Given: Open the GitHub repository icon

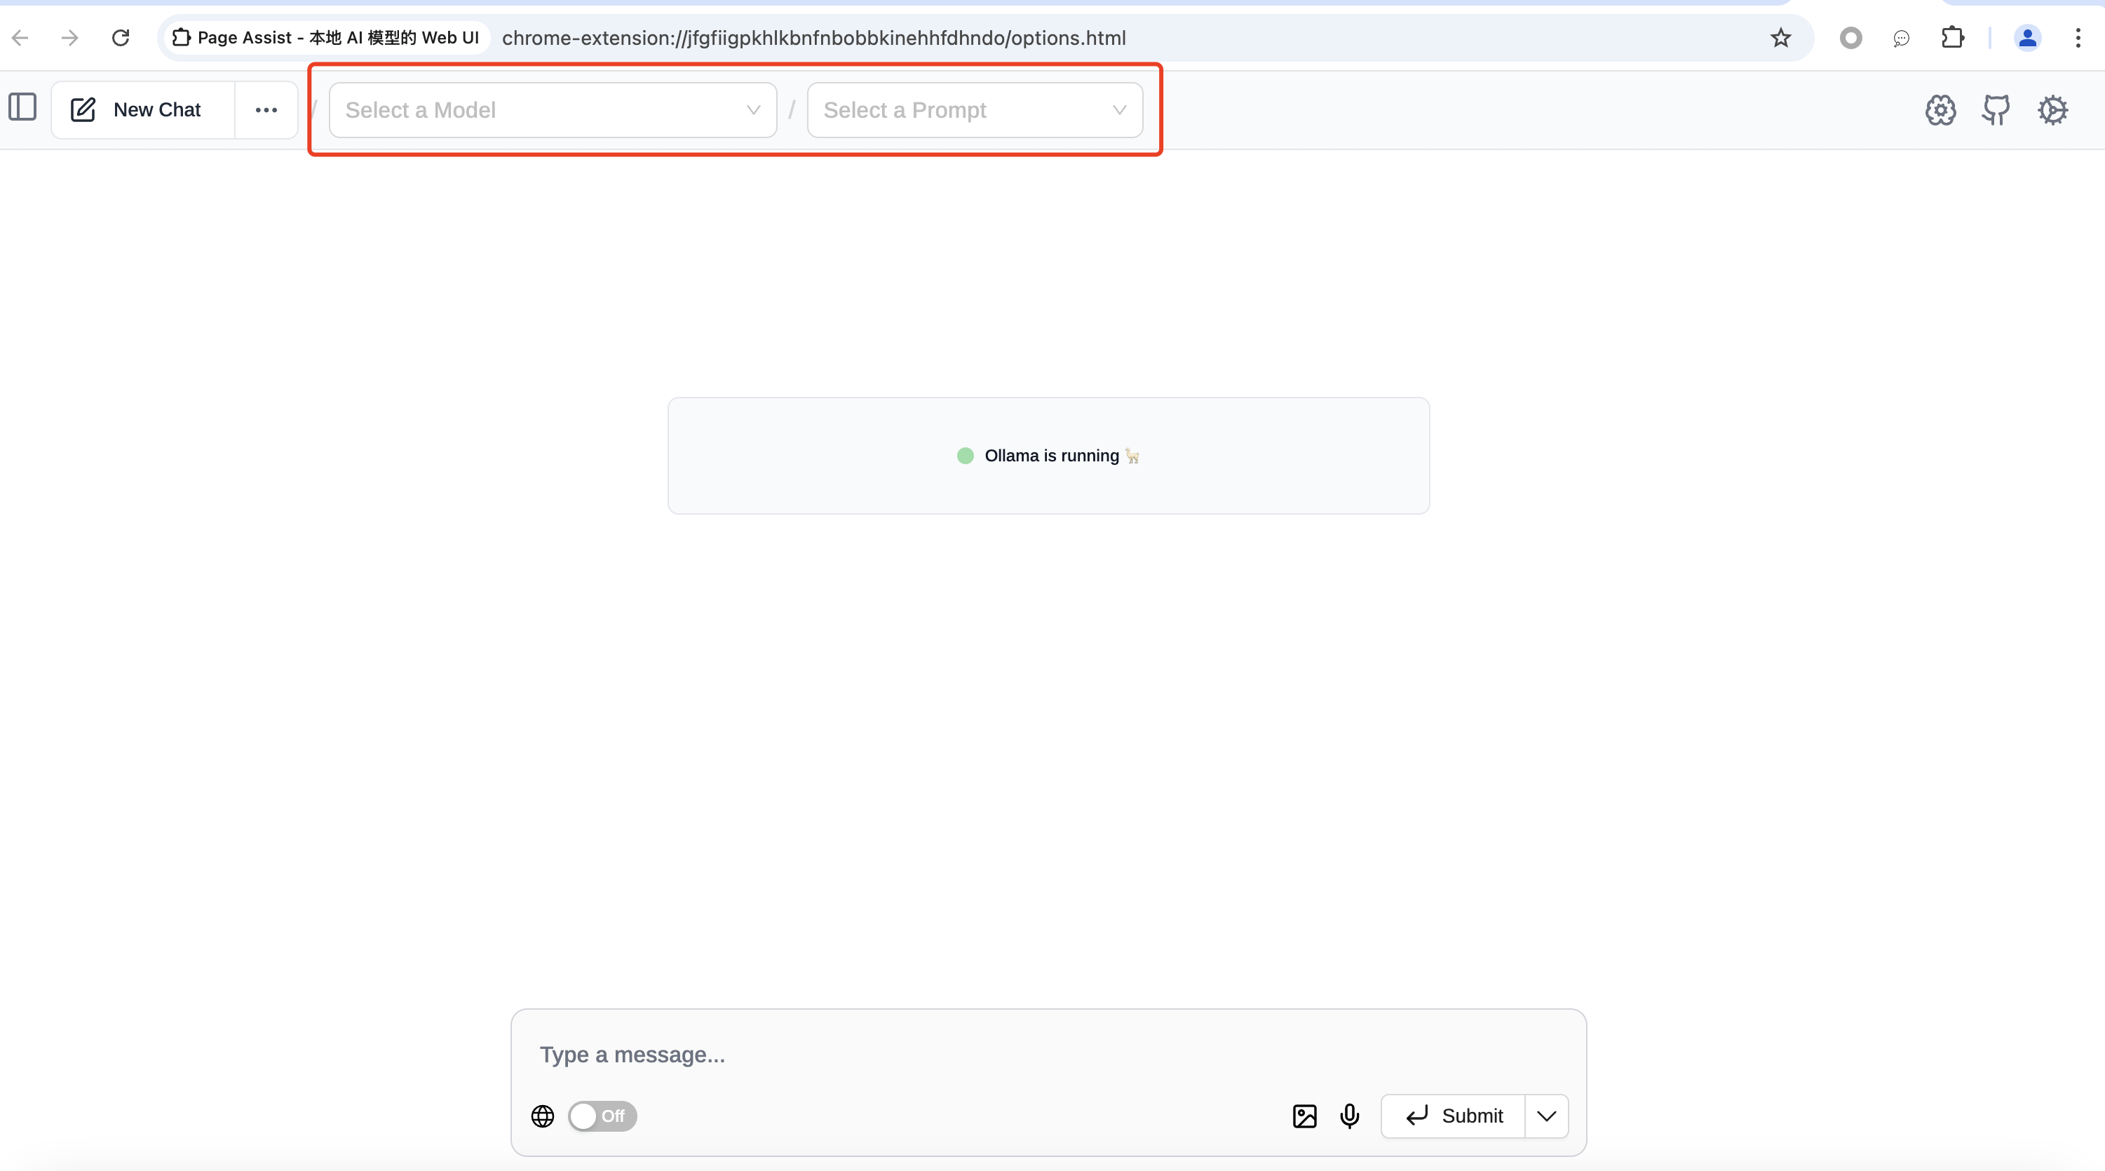Looking at the screenshot, I should tap(1996, 109).
